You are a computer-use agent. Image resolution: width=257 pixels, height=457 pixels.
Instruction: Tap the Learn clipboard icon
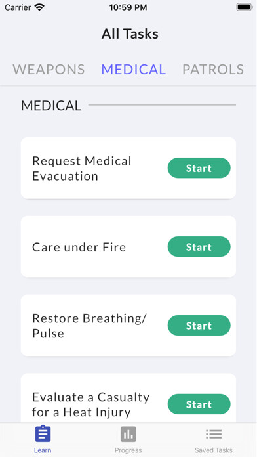point(43,434)
